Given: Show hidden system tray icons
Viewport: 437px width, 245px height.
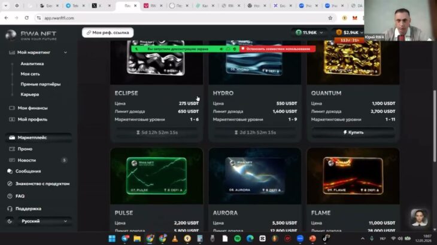Looking at the screenshot, I should point(363,238).
